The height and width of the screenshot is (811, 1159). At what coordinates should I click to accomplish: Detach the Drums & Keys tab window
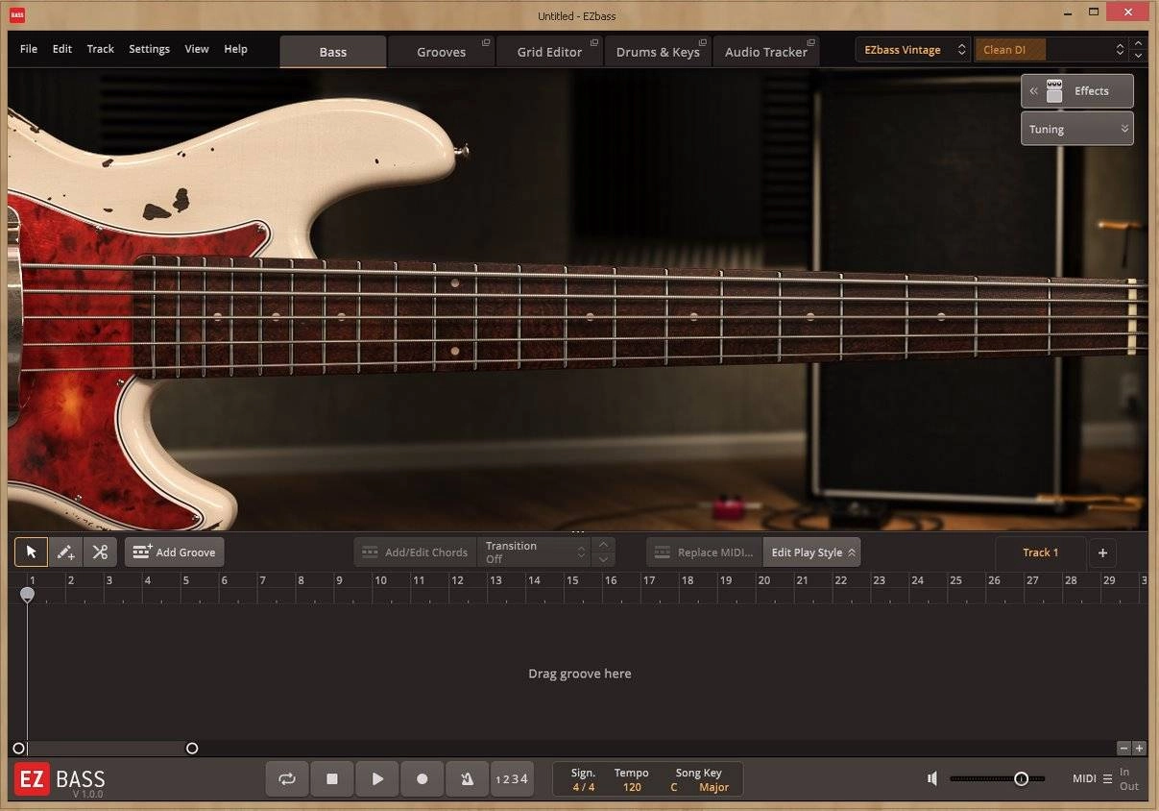[x=703, y=43]
